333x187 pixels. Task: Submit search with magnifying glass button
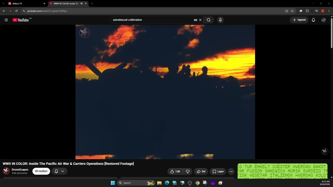tap(209, 20)
